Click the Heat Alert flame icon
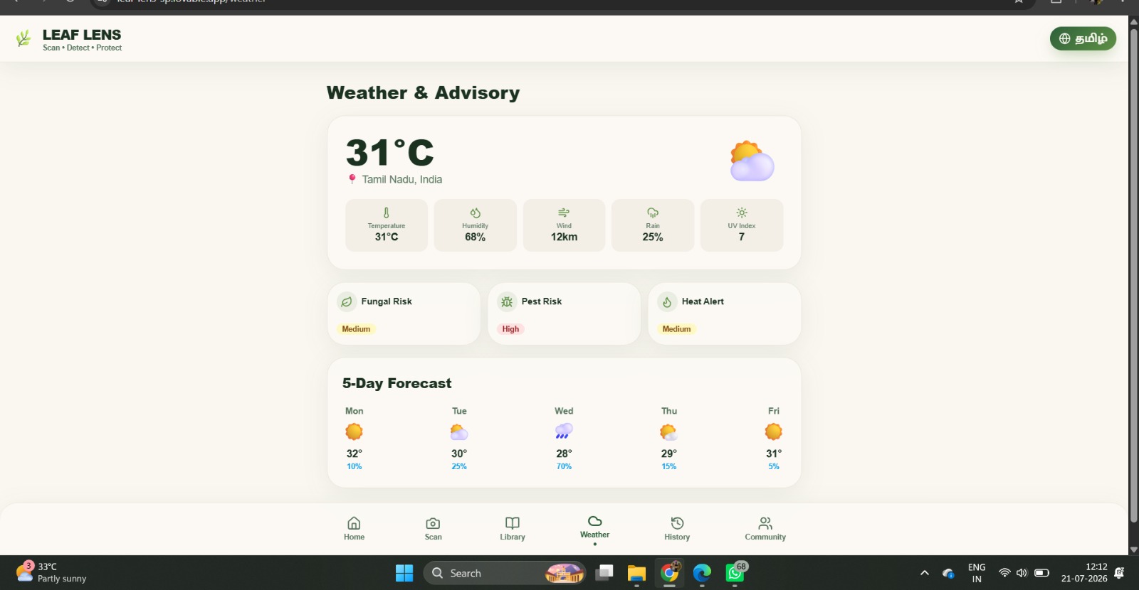1139x590 pixels. click(667, 302)
